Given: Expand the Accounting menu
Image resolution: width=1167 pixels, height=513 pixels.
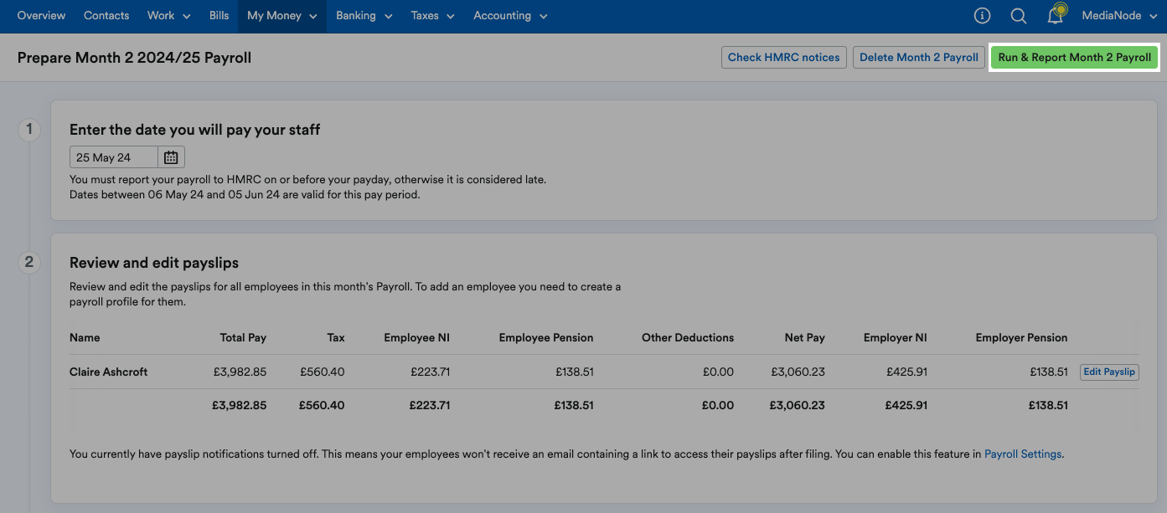Looking at the screenshot, I should coord(510,16).
